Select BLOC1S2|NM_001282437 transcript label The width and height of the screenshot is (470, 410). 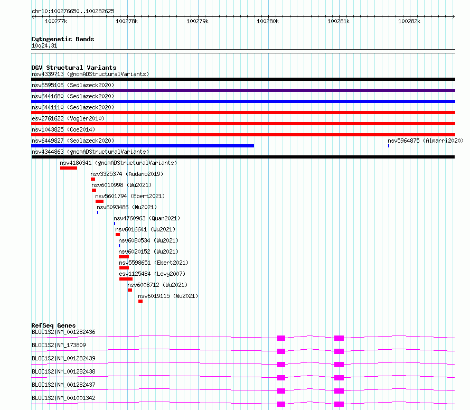point(63,385)
